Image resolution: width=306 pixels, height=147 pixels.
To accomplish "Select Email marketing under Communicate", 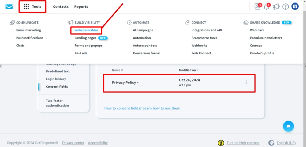I will [28, 30].
